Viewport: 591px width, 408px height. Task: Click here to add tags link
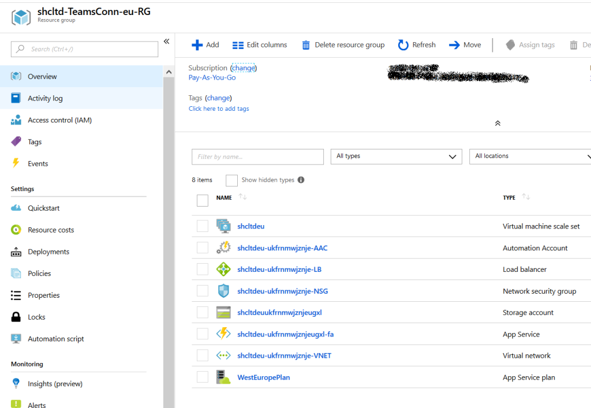(x=219, y=108)
